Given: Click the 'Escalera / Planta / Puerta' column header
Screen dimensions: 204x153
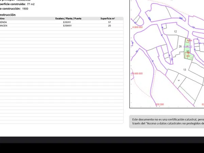Looking at the screenshot, I should click(68, 18).
